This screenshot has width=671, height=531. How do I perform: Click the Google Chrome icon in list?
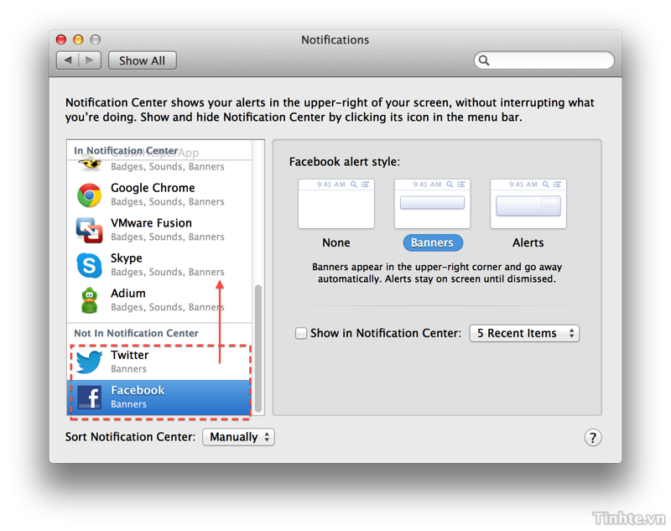[90, 195]
